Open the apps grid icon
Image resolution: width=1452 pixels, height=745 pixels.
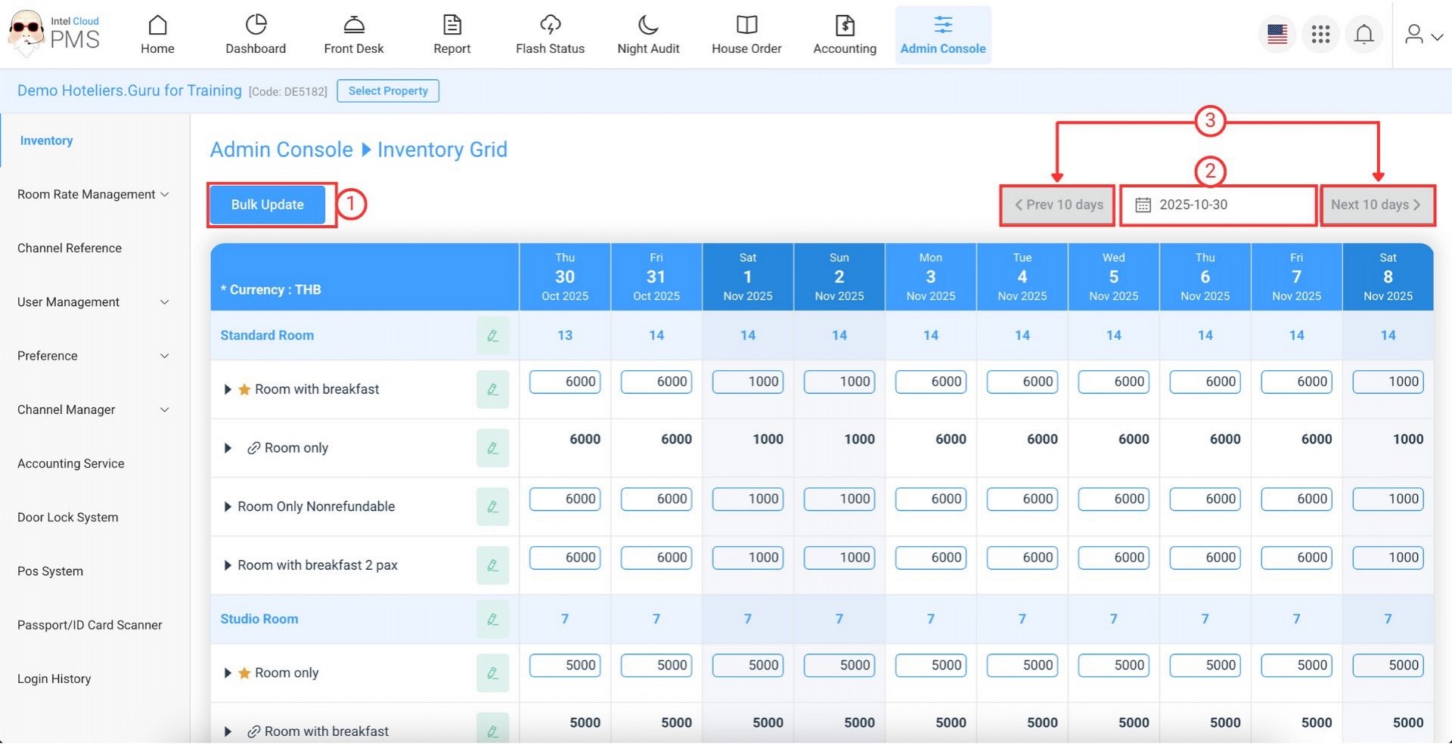pos(1320,35)
